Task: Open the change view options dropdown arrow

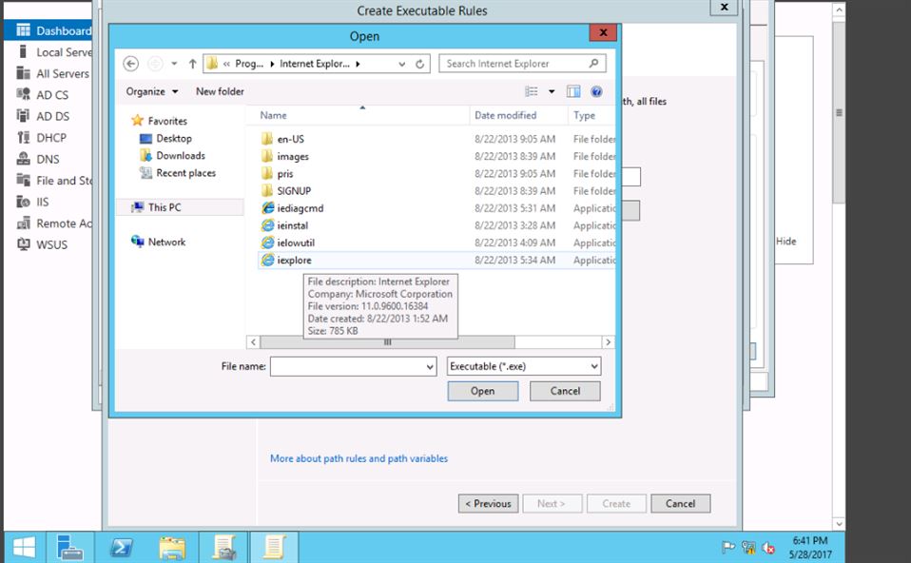Action: [551, 91]
